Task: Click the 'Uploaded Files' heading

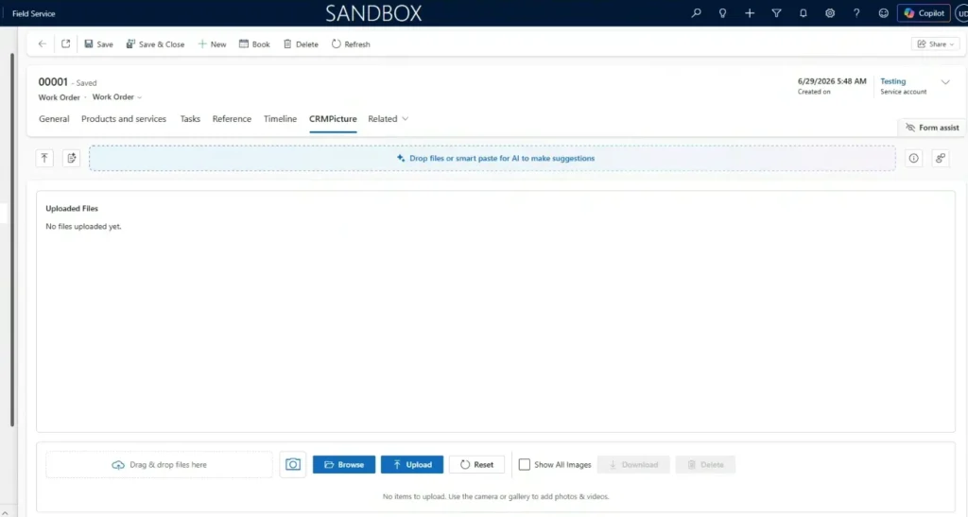Action: tap(72, 209)
